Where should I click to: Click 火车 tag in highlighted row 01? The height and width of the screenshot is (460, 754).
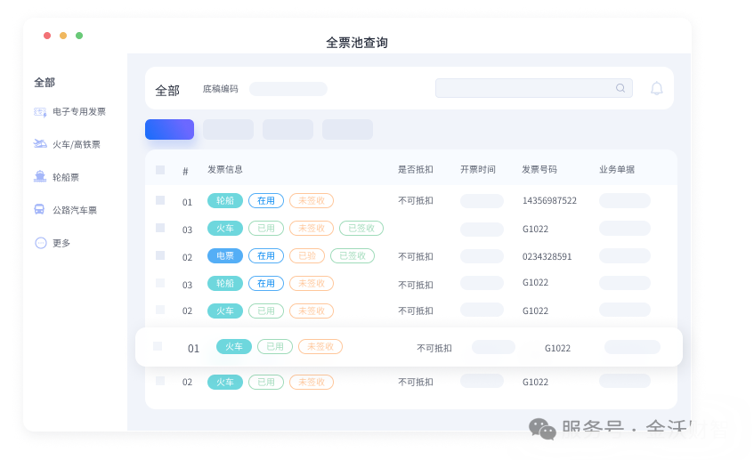(x=234, y=347)
